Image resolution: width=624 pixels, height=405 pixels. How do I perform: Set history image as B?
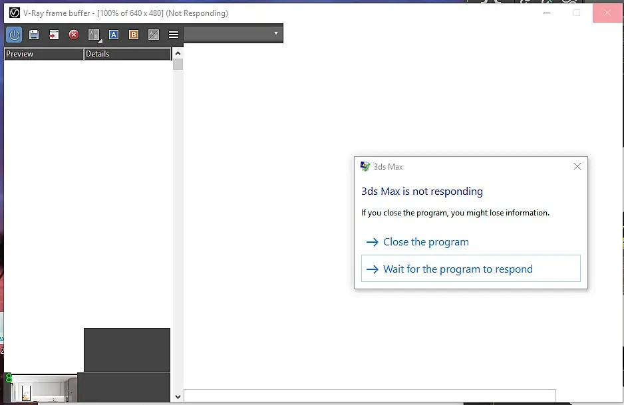[134, 35]
